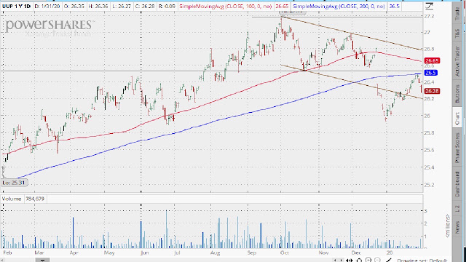Open the Trade sidebar tab
Screen dimensions: 466x262
pos(457,13)
